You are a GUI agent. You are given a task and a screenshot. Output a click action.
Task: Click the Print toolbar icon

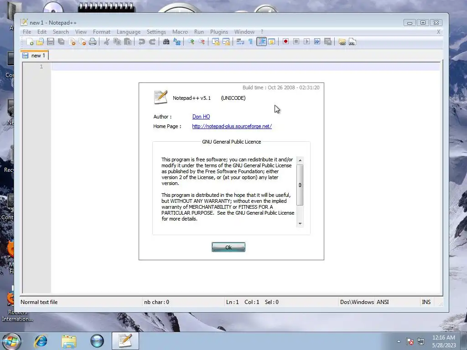pos(93,41)
